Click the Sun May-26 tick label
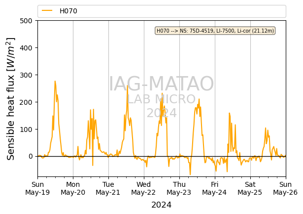Image resolution: width=303 pixels, height=214 pixels. tap(285, 188)
